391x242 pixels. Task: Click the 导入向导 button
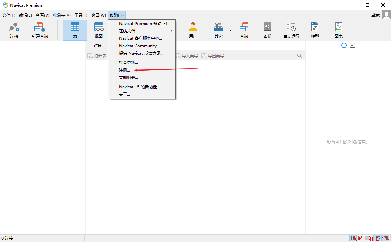click(x=187, y=56)
